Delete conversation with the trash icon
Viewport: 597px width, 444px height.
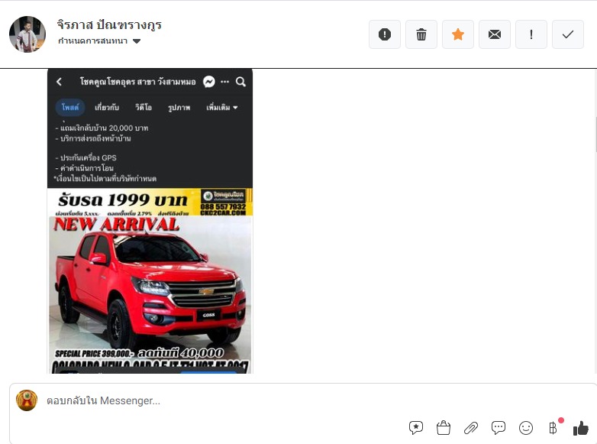pyautogui.click(x=421, y=34)
